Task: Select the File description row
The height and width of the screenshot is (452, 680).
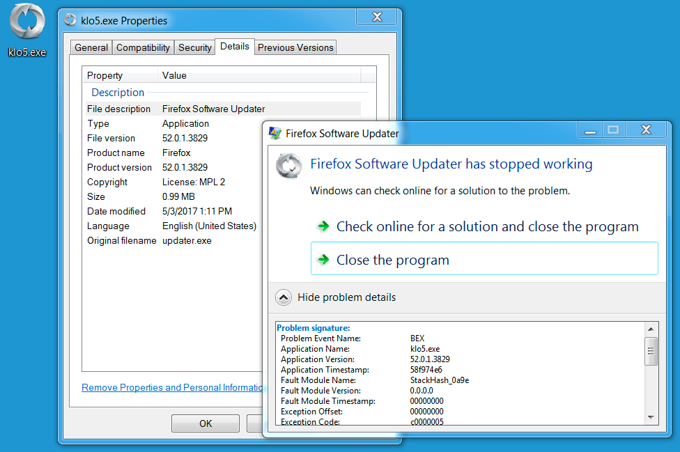Action: [x=223, y=109]
